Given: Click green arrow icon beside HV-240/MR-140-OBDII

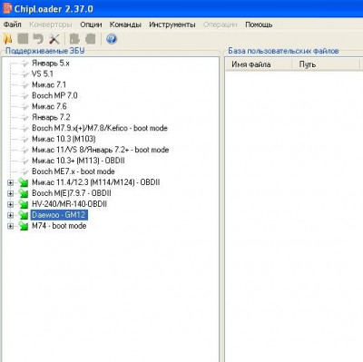Looking at the screenshot, I should click(x=24, y=204).
